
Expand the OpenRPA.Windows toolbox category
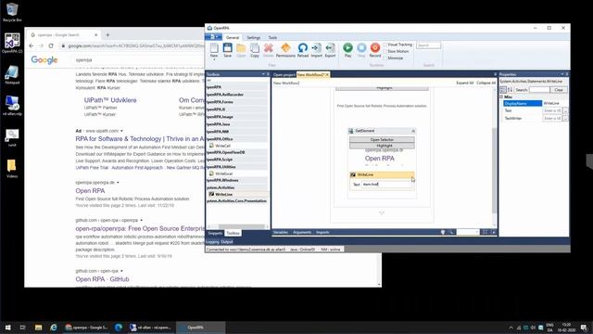(237, 180)
